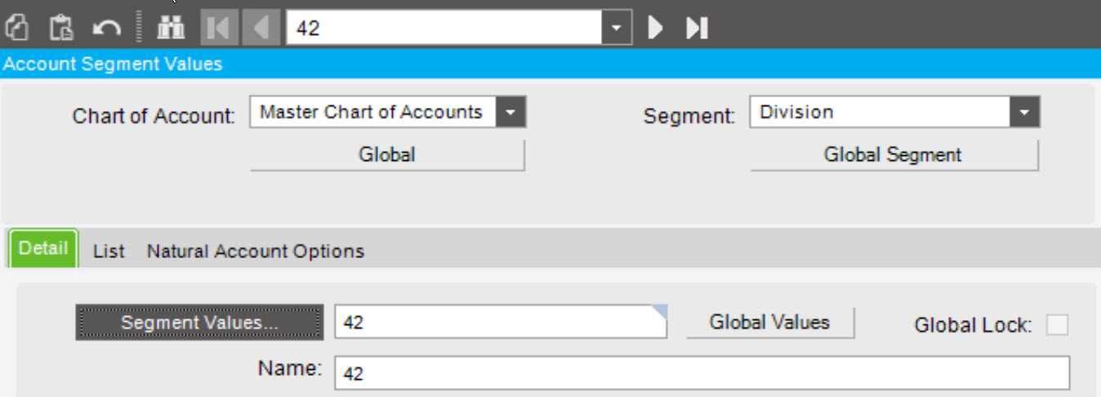Open search with the binoculars icon
The height and width of the screenshot is (397, 1101).
(x=171, y=28)
